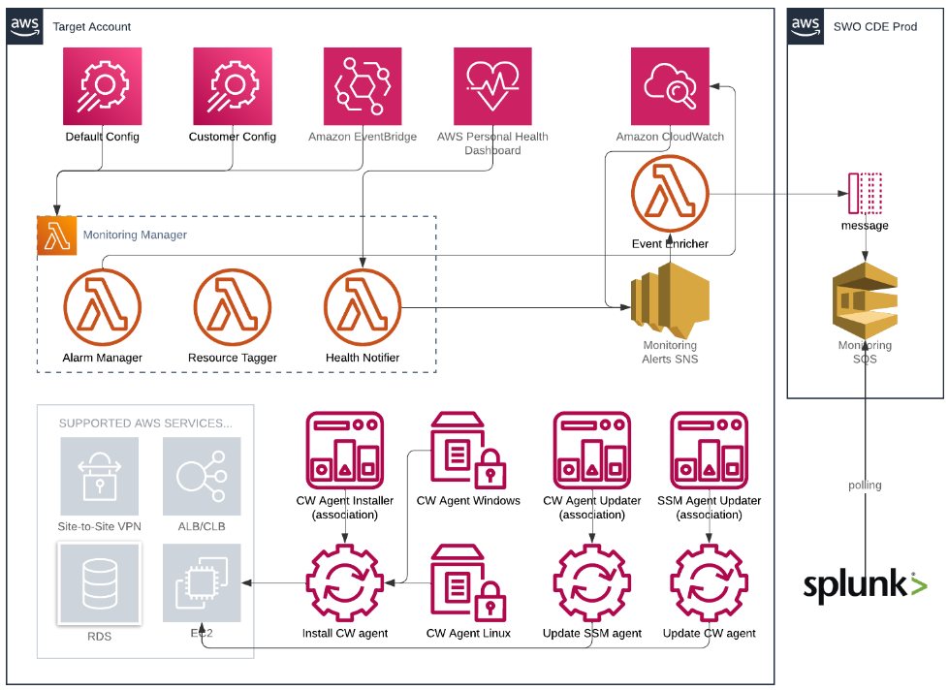Click the Amazon EventBridge icon
Screen dimensions: 948x690
[363, 86]
